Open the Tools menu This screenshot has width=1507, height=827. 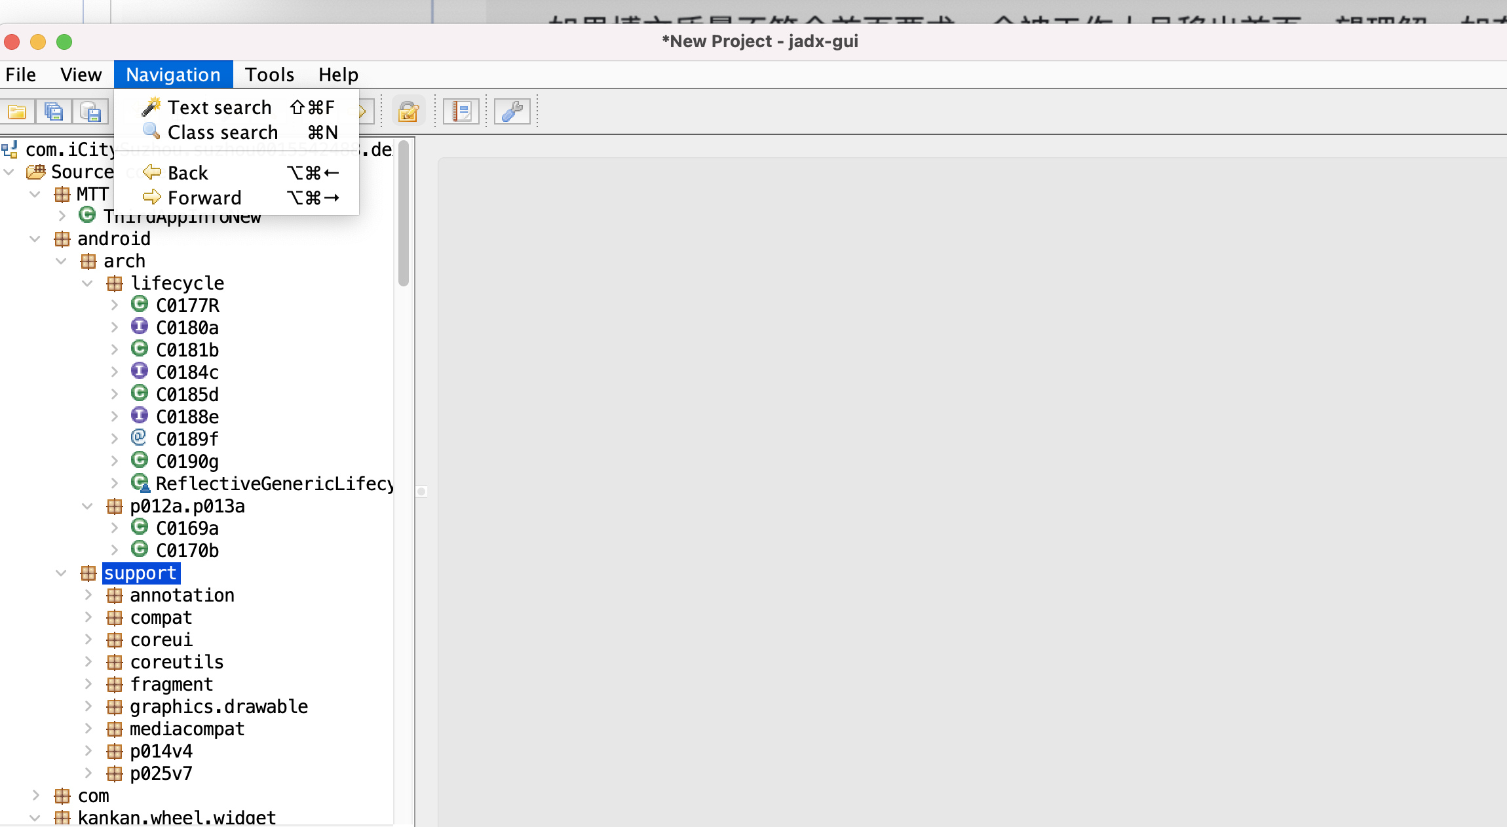pos(269,75)
